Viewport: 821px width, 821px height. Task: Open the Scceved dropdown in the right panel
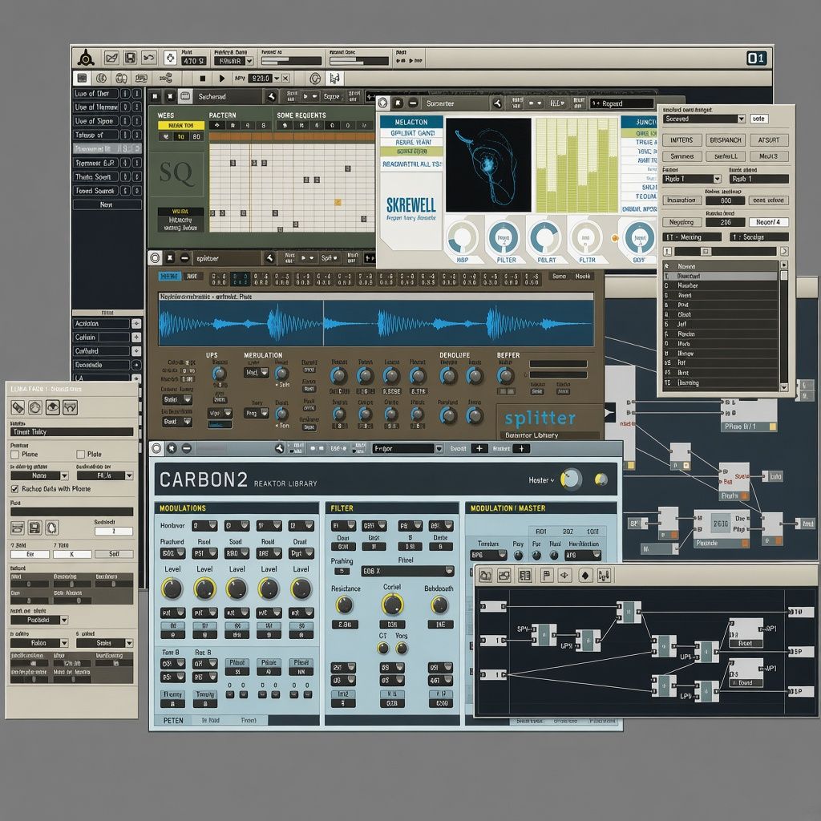704,119
